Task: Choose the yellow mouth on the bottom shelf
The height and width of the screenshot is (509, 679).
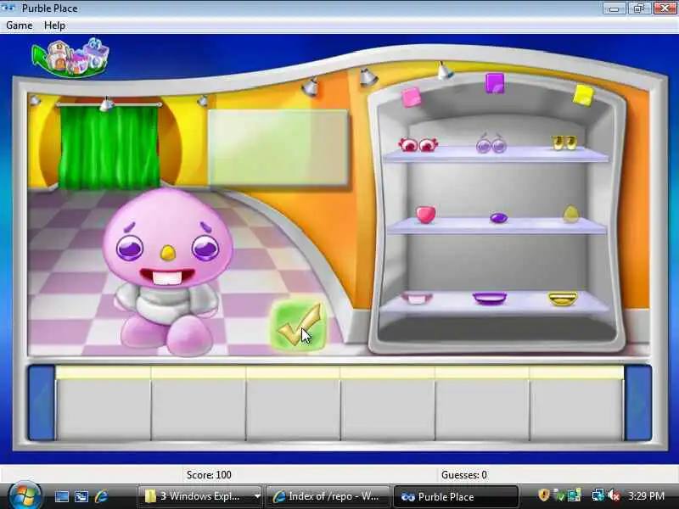Action: 563,299
